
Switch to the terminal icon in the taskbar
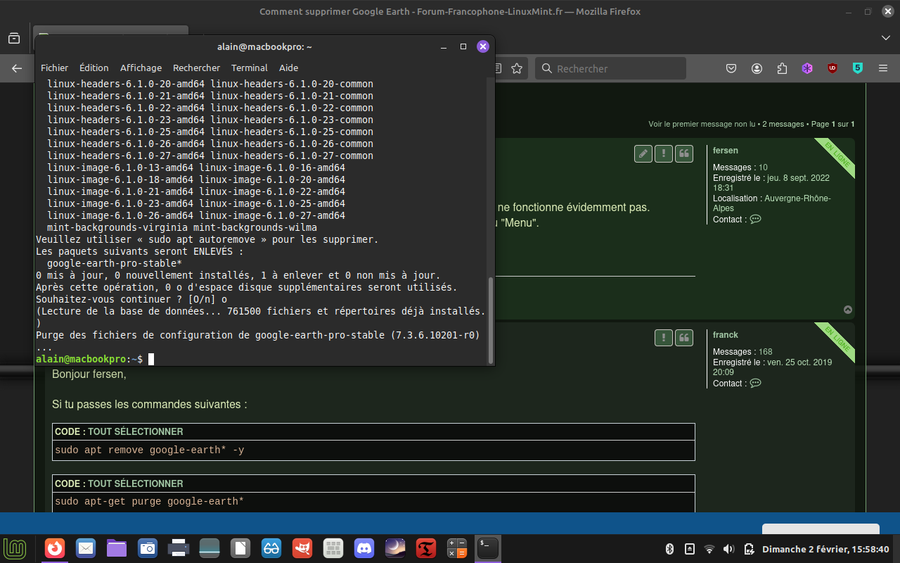488,548
